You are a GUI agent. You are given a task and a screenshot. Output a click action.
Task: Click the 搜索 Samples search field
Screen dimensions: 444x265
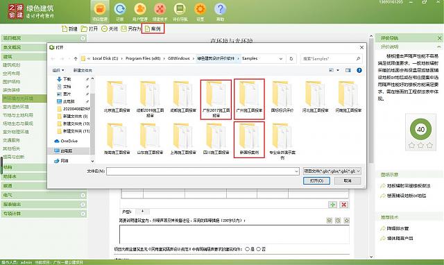(x=331, y=58)
